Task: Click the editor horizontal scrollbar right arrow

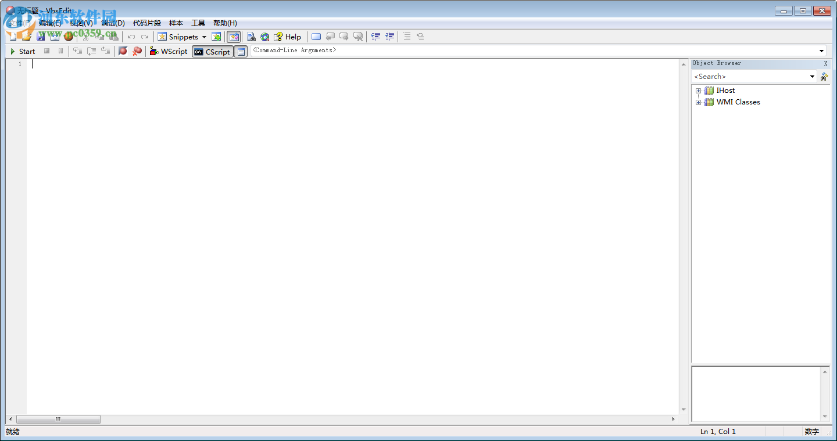Action: pos(674,419)
